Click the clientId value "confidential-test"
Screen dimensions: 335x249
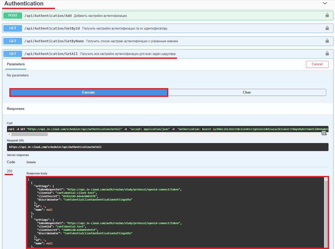[x=71, y=226]
